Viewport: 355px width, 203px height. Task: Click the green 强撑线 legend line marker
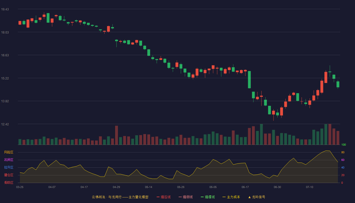click(x=202, y=197)
